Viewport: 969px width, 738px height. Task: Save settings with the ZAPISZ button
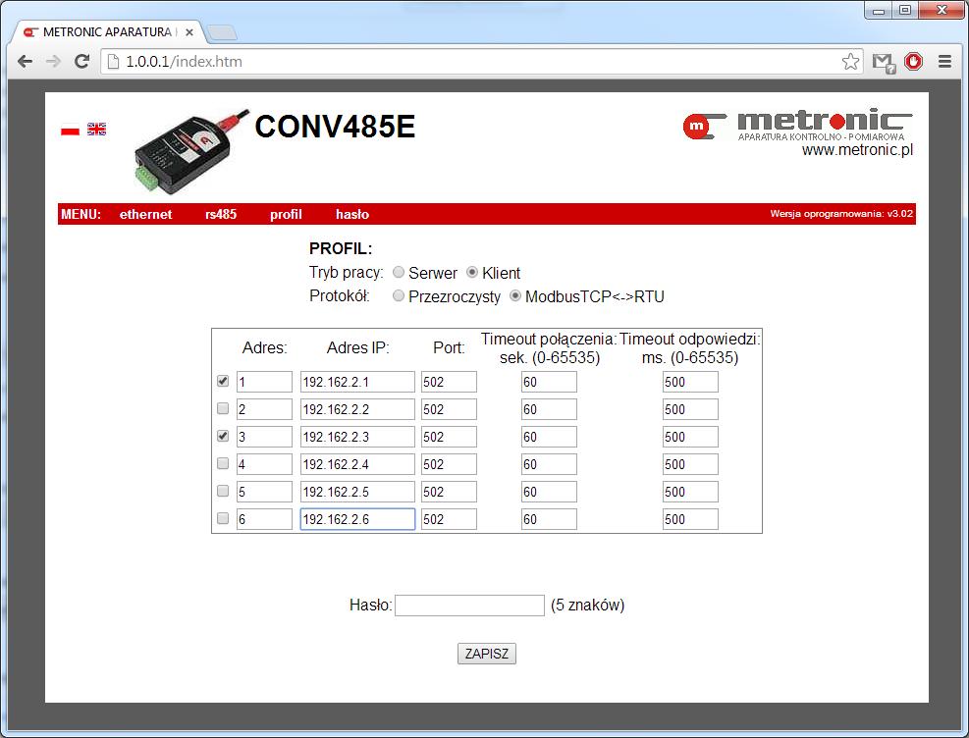[x=487, y=654]
